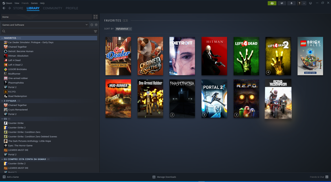The image size is (331, 182).
Task: Open the Car Dealer Simulator cover
Action: pyautogui.click(x=118, y=56)
